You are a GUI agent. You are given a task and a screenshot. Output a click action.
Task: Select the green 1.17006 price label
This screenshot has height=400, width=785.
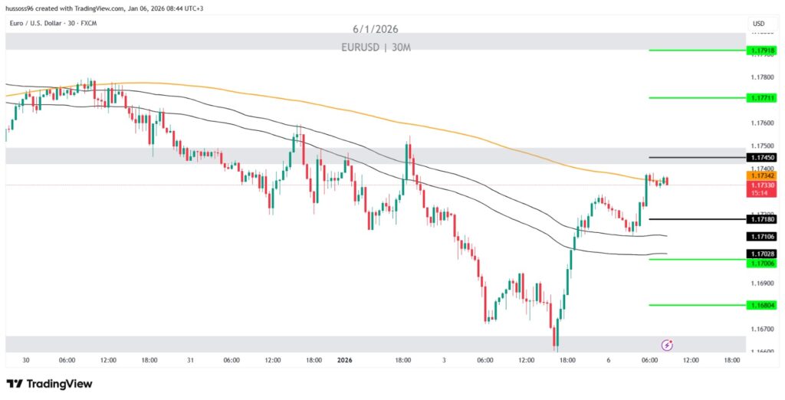click(x=762, y=263)
